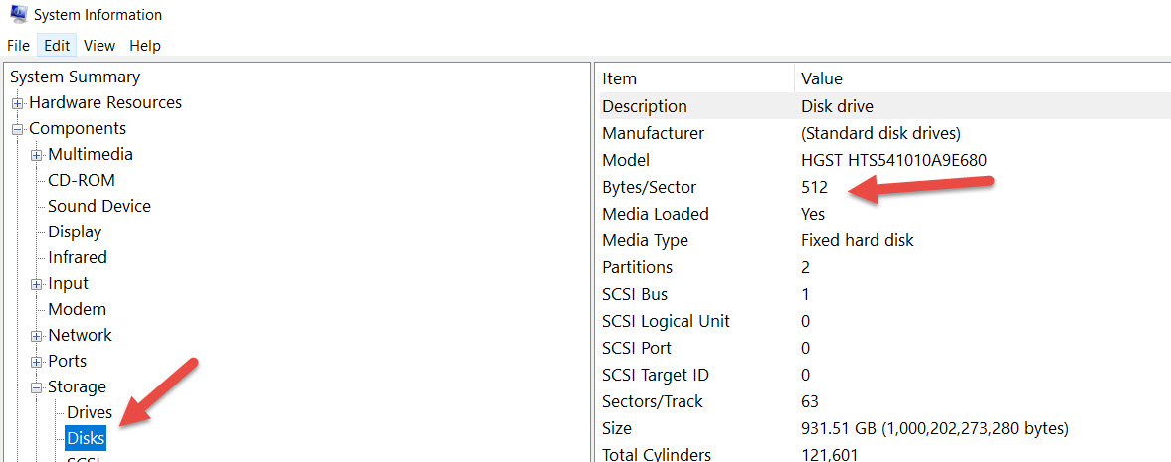This screenshot has width=1171, height=462.
Task: Expand the Multimedia category
Action: coord(37,155)
